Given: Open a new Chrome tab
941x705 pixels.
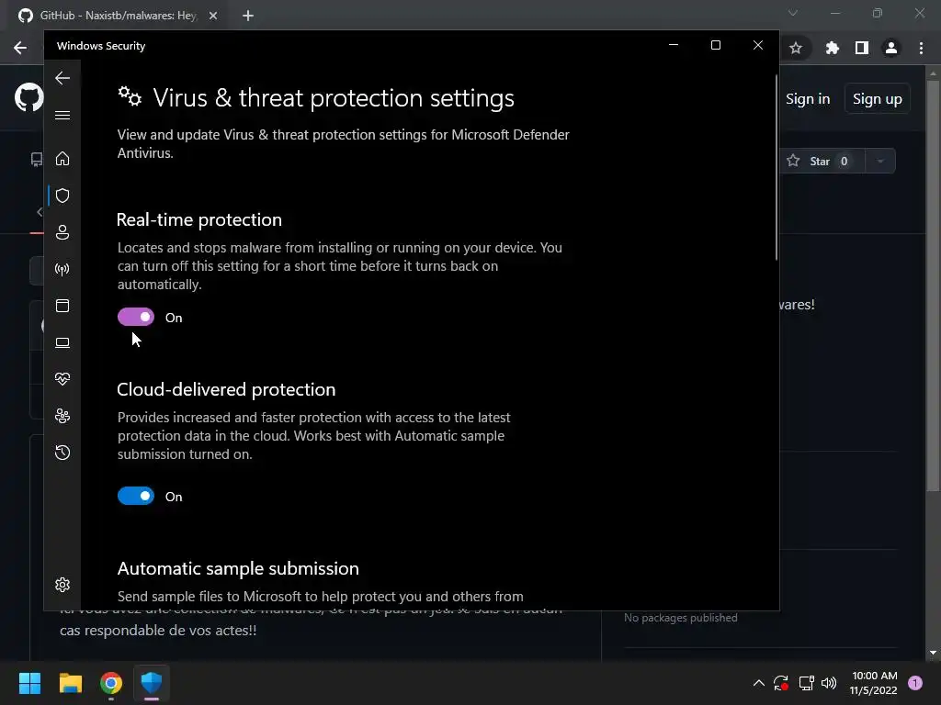Looking at the screenshot, I should coord(248,16).
